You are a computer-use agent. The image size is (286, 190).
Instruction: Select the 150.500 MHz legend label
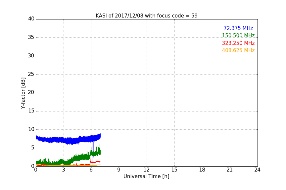click(x=238, y=35)
